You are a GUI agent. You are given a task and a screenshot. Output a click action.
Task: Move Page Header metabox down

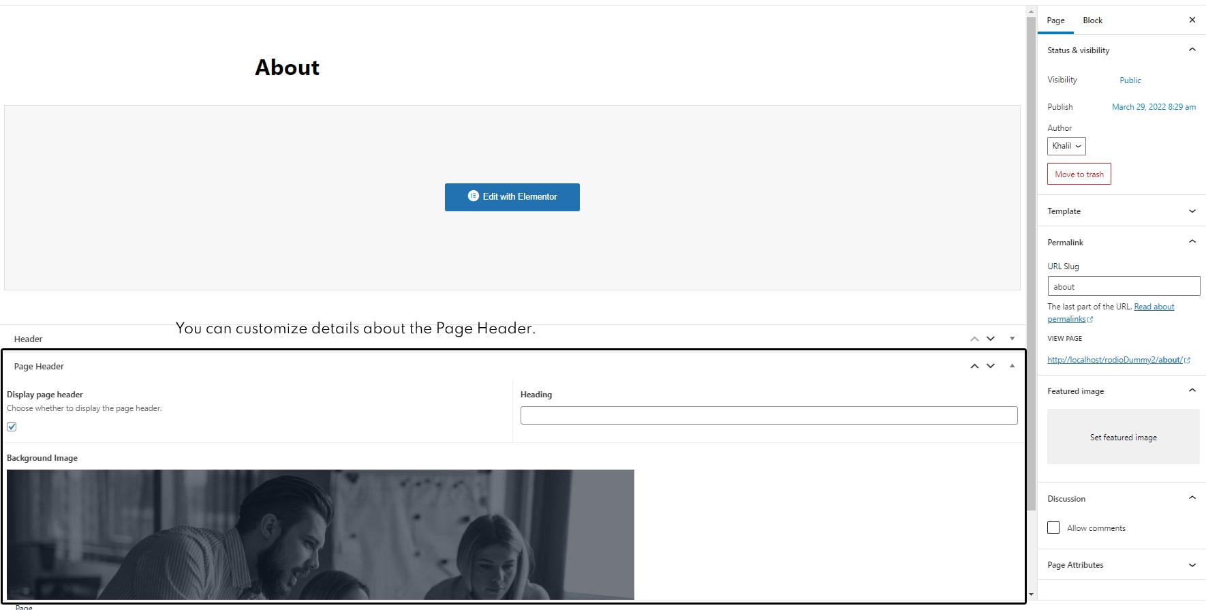point(991,366)
